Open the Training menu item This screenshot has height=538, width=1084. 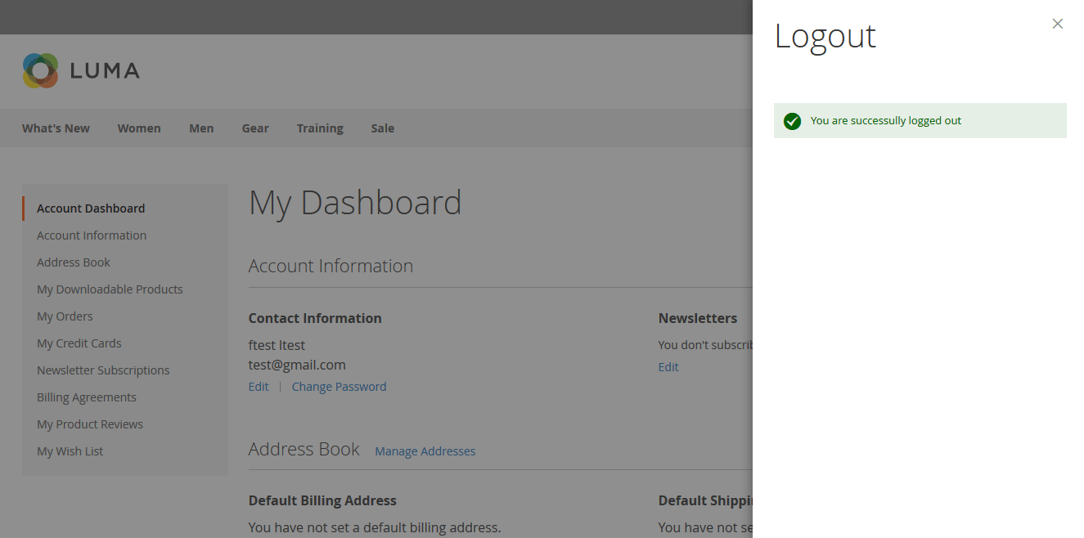click(x=320, y=128)
